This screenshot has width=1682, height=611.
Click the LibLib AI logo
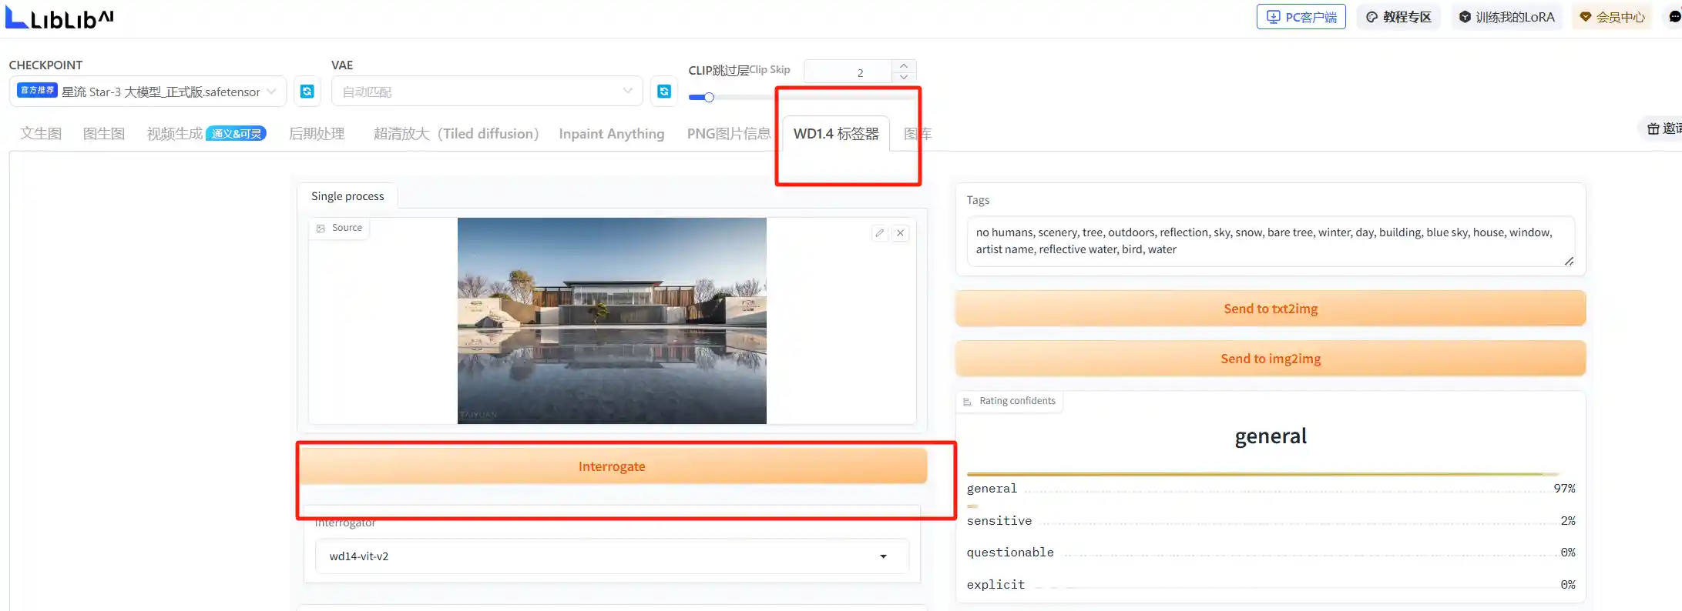coord(60,18)
